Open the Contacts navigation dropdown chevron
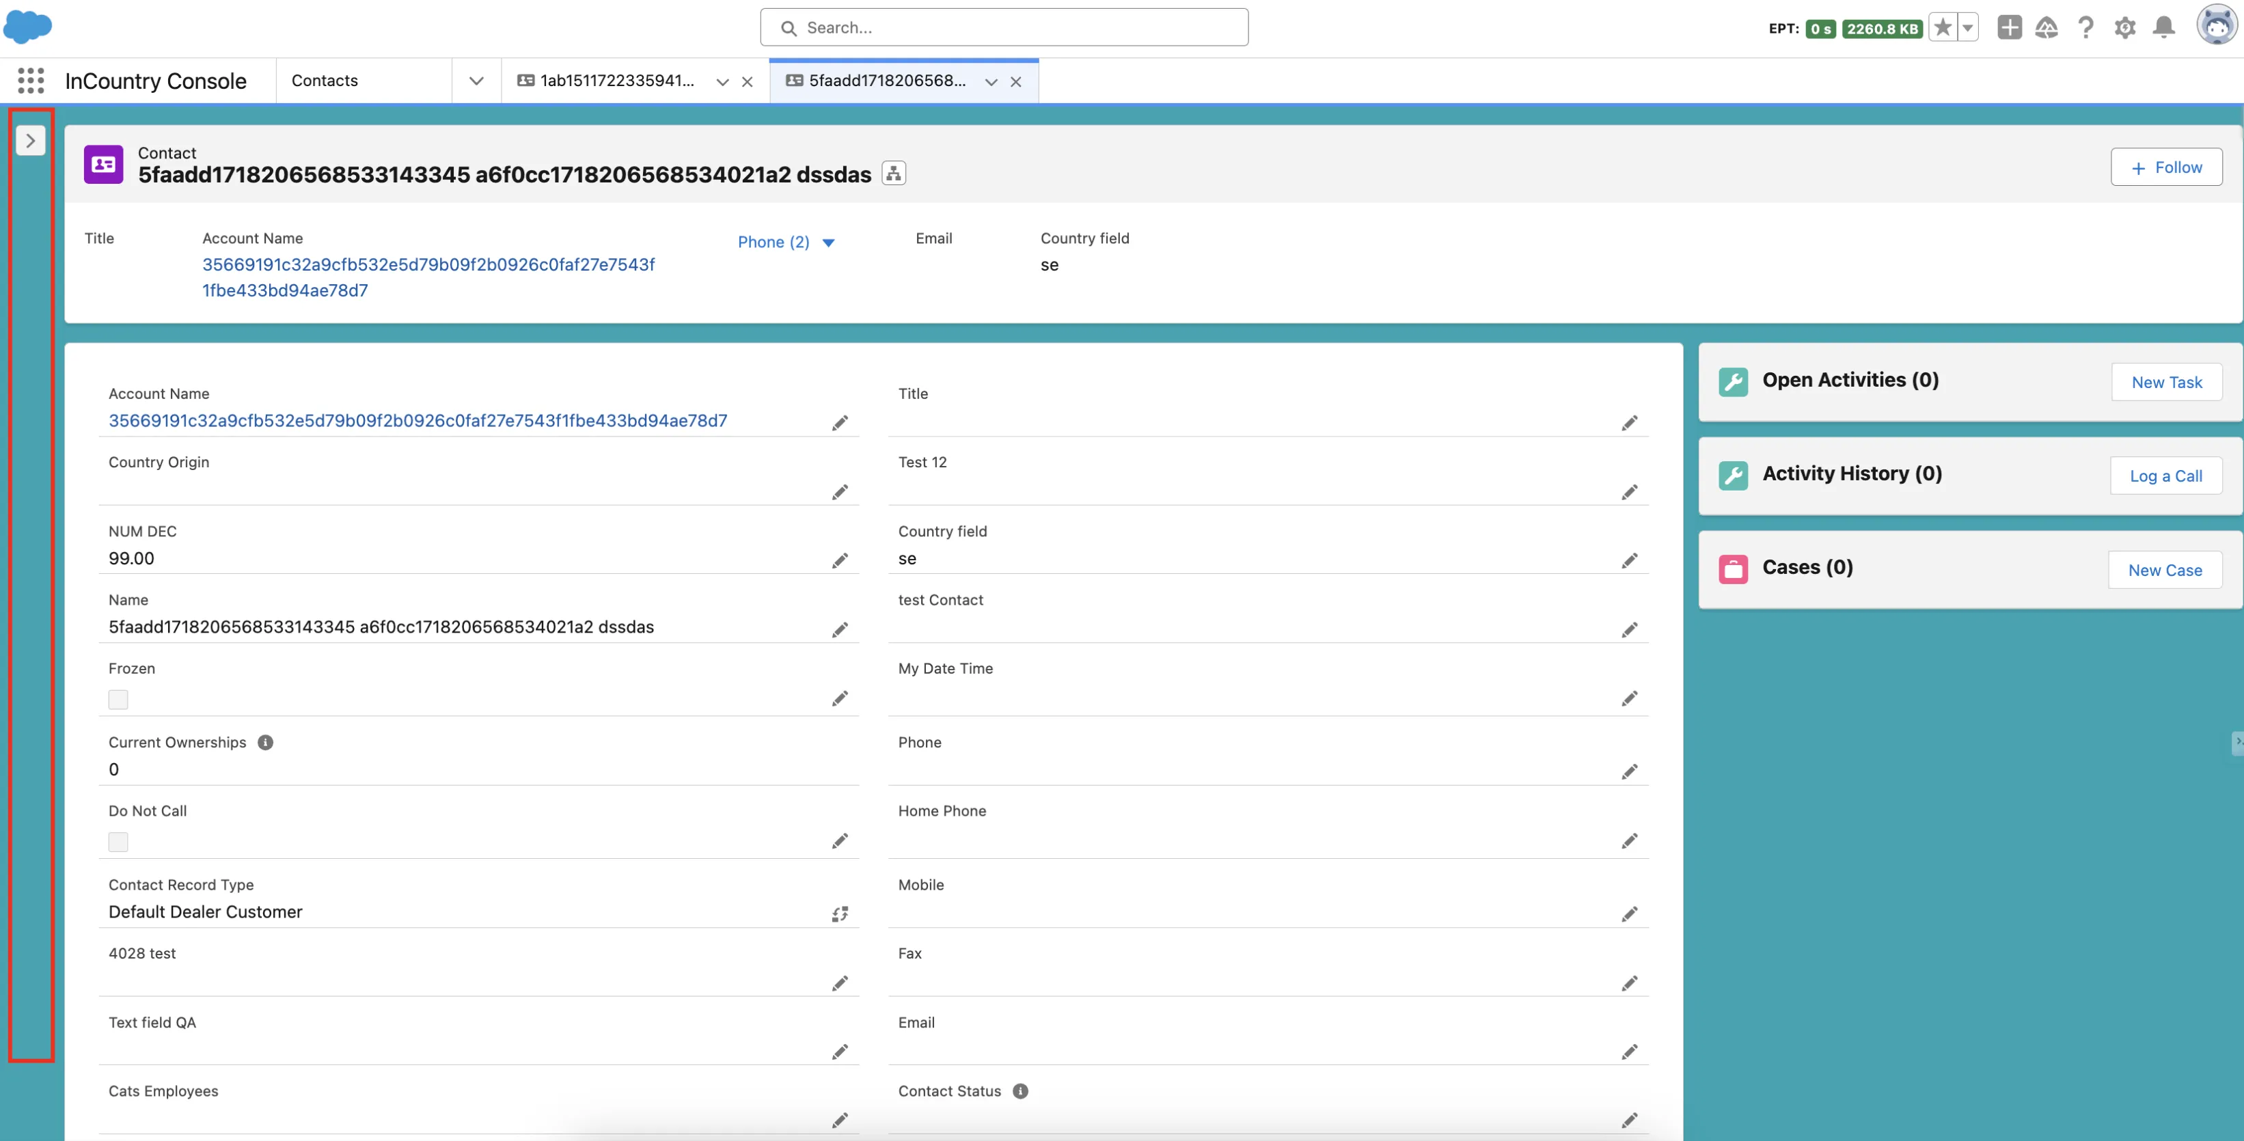The image size is (2244, 1141). [476, 81]
